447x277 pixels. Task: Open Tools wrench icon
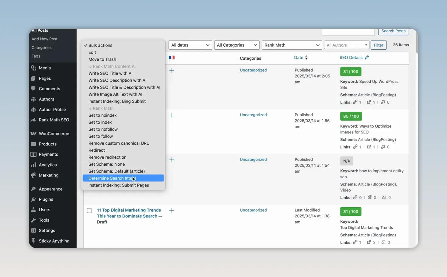click(33, 220)
